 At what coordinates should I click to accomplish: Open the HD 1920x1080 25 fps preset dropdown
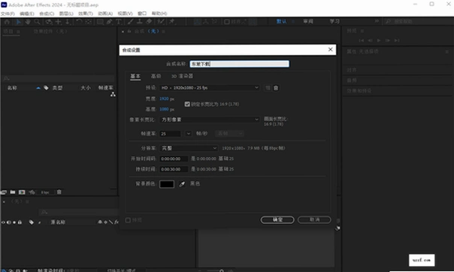[x=210, y=88]
